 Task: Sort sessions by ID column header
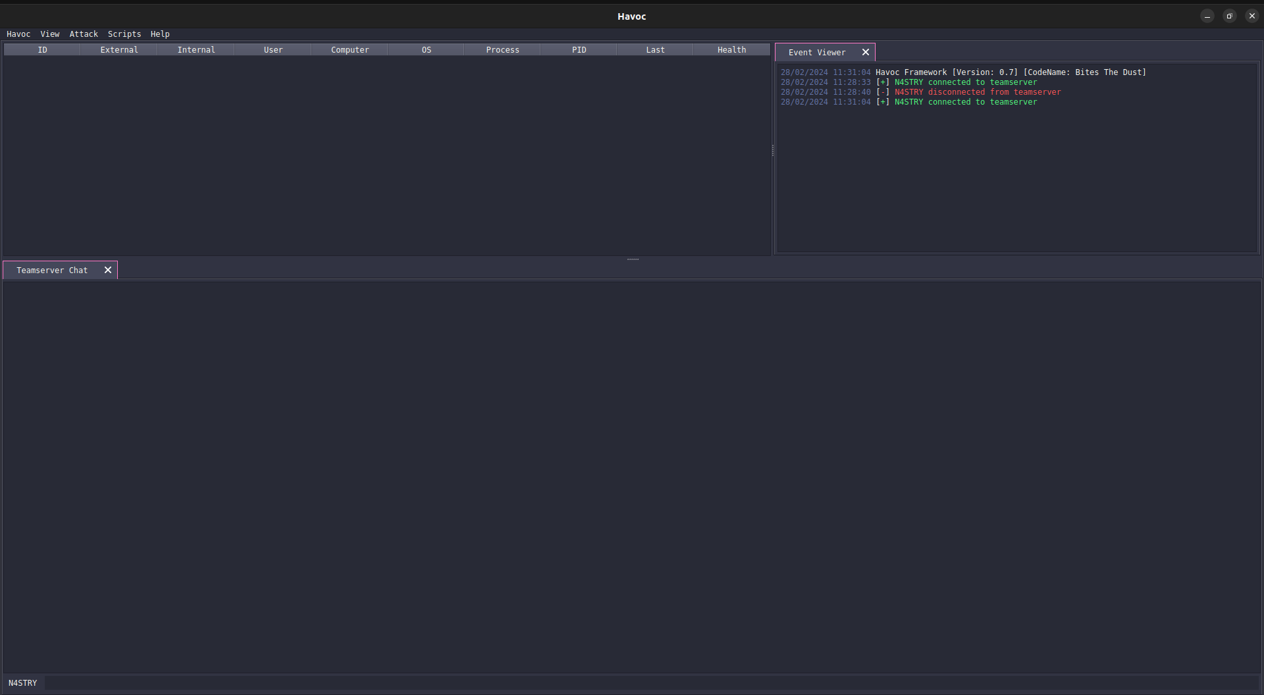pyautogui.click(x=42, y=50)
